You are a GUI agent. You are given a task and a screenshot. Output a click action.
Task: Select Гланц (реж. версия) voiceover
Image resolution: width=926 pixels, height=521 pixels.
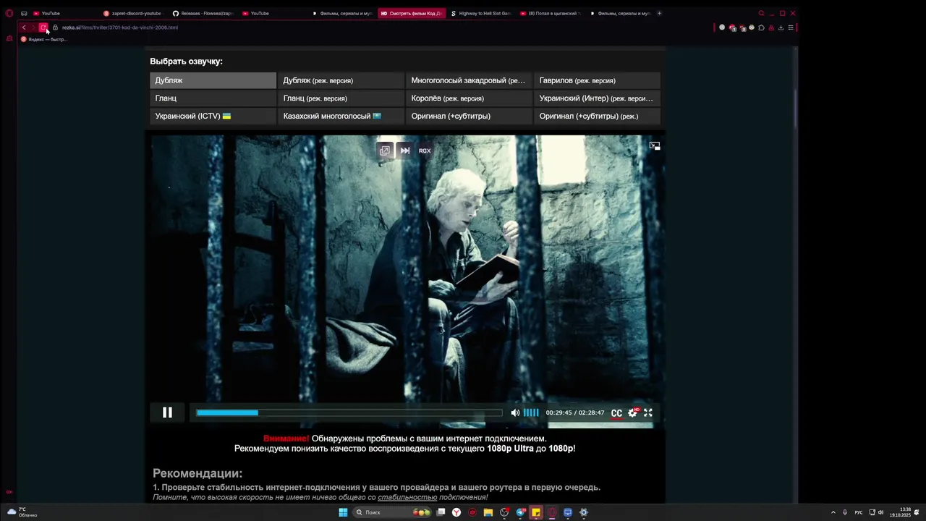point(341,98)
